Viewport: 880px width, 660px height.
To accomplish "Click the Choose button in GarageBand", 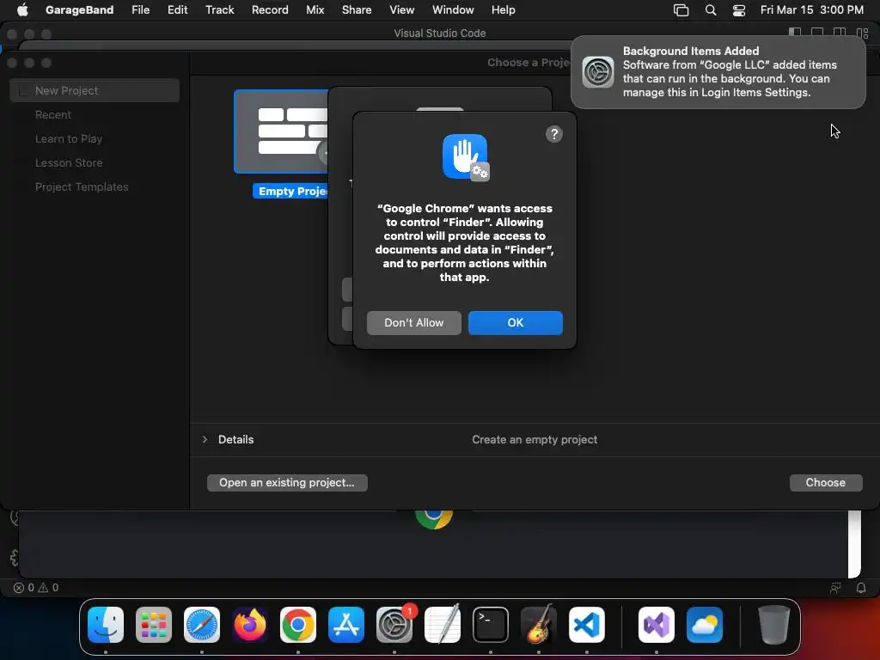I will pyautogui.click(x=826, y=483).
